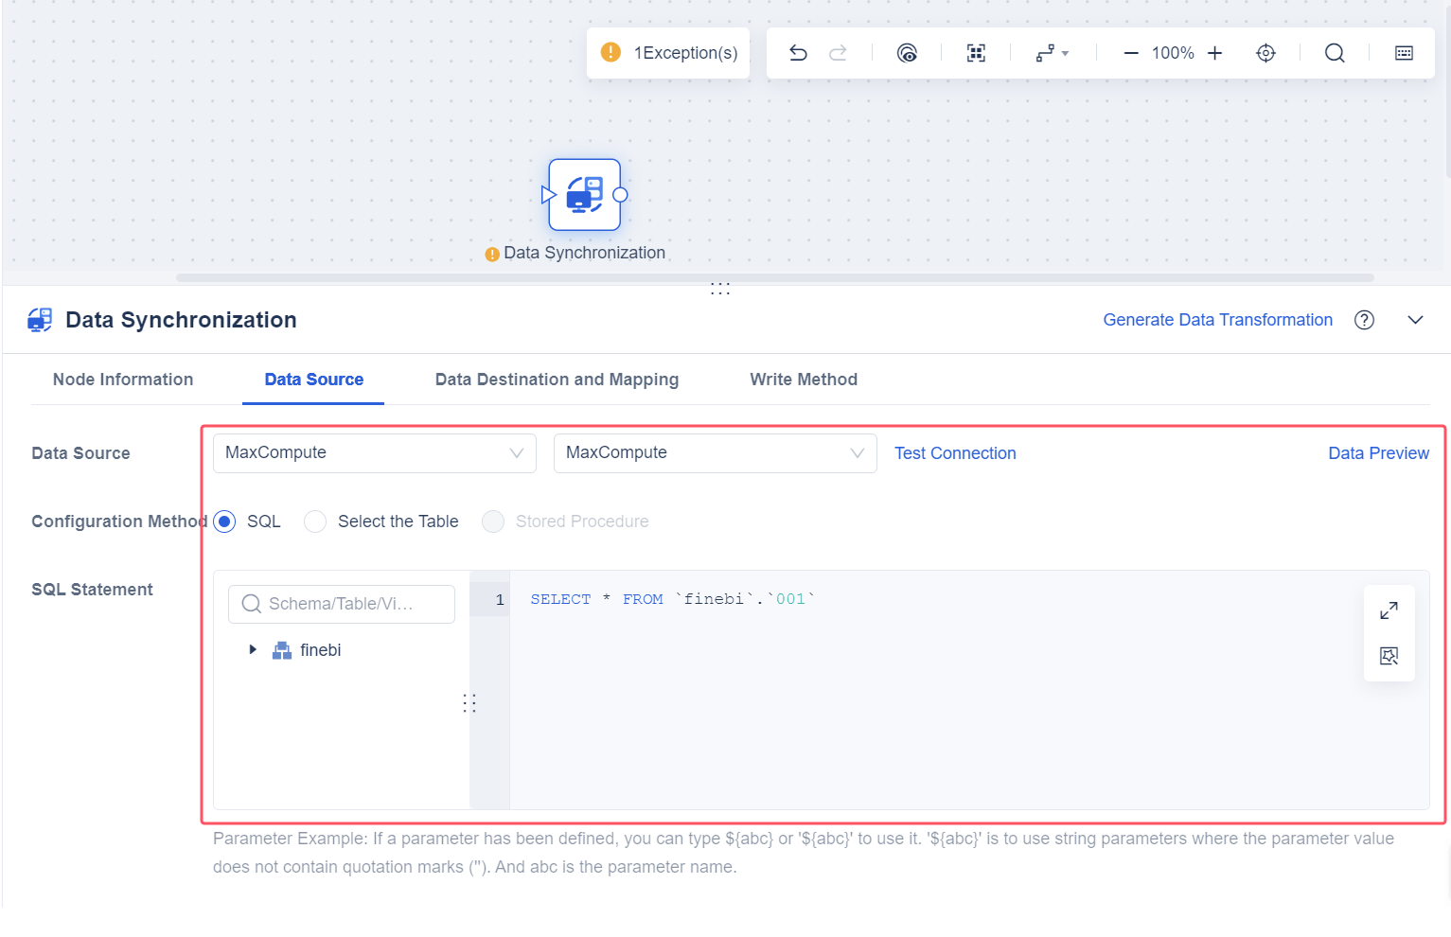Viewport: 1451px width, 937px height.
Task: Click the zoom in plus icon
Action: point(1215,53)
